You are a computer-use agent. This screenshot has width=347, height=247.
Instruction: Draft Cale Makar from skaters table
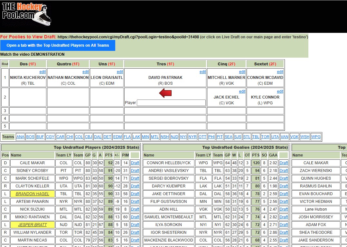click(x=135, y=163)
